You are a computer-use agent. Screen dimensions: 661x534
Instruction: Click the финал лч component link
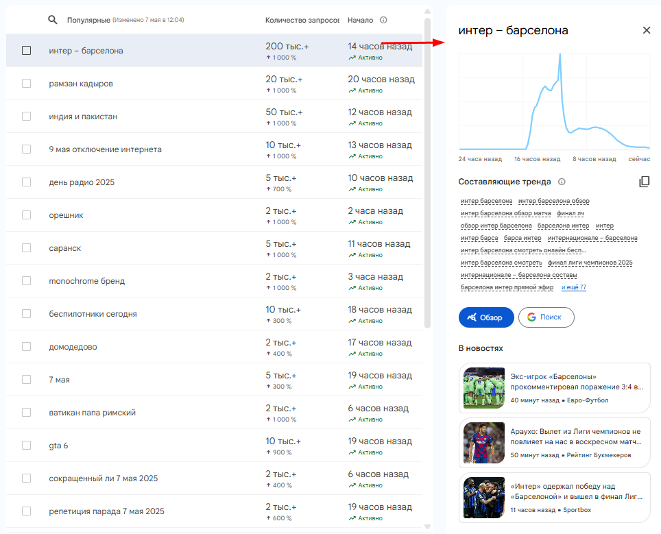point(570,214)
